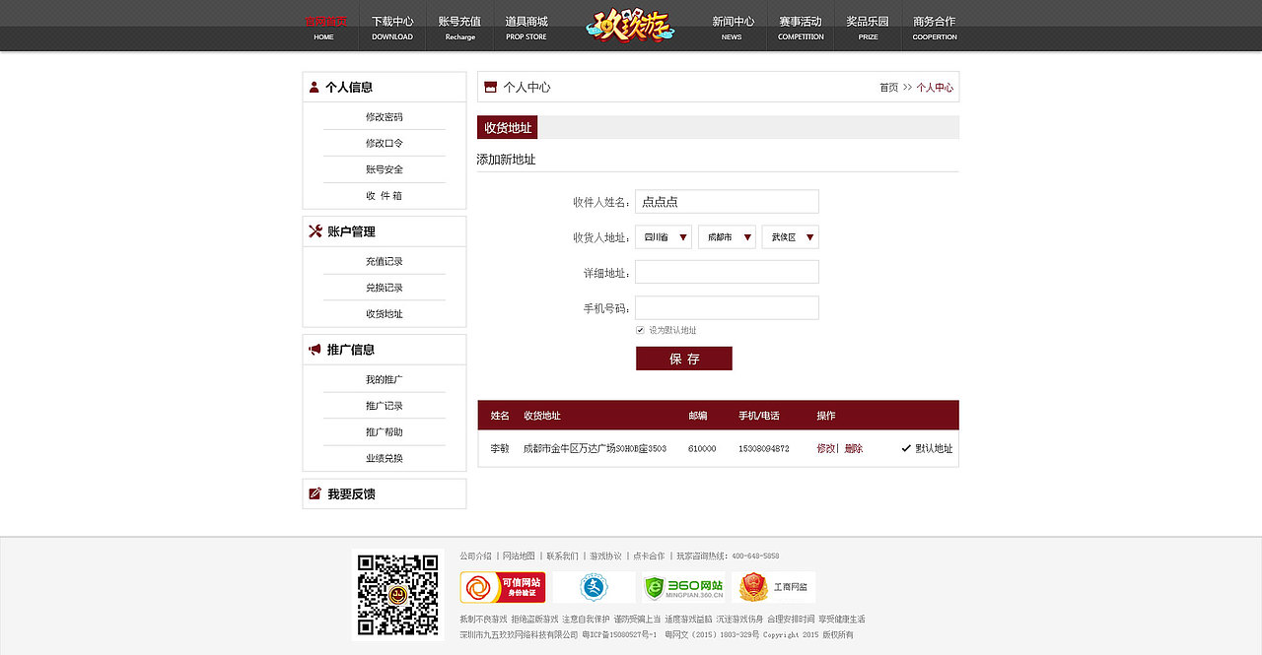
Task: Expand the 武侠区 district dropdown
Action: point(790,236)
